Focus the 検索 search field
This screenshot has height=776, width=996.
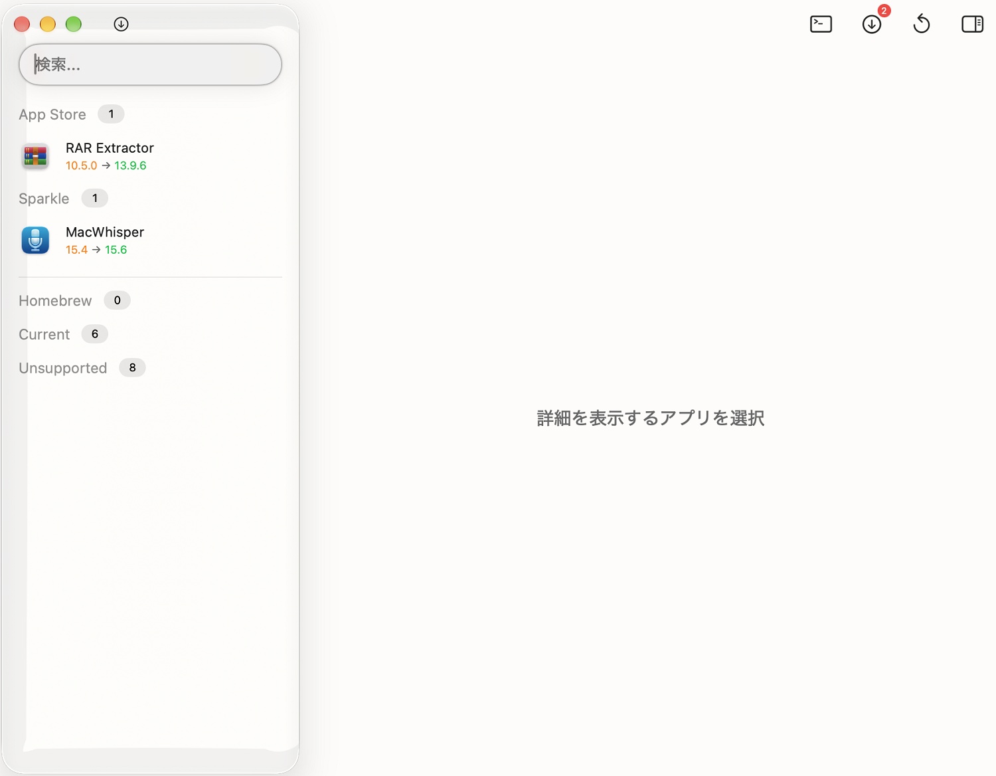(150, 64)
